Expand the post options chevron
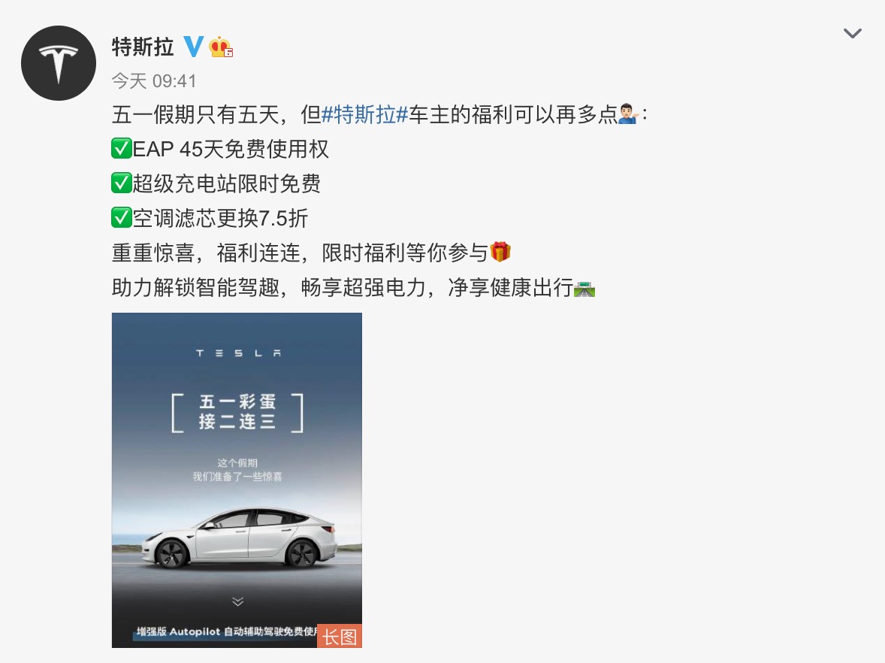Viewport: 885px width, 663px height. coord(852,33)
